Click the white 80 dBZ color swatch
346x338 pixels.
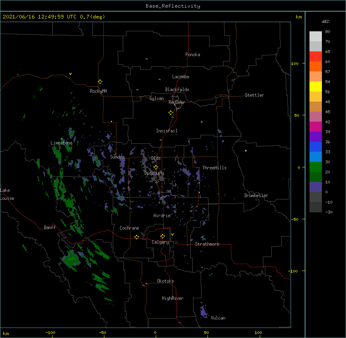point(315,37)
